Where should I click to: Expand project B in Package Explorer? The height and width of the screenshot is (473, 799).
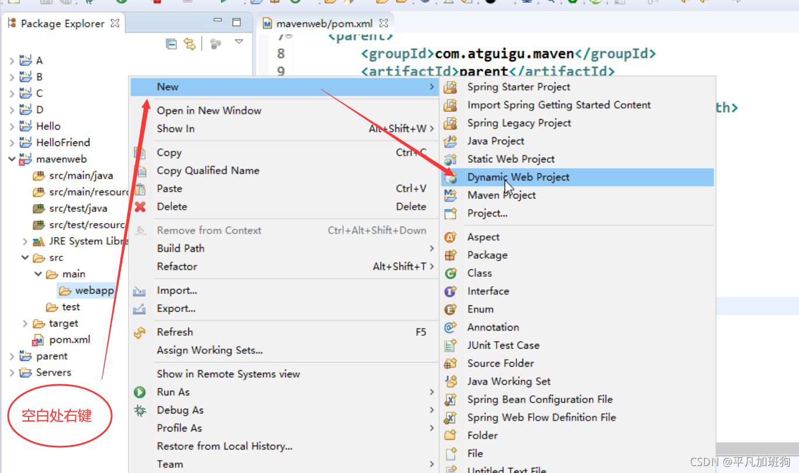pos(11,77)
